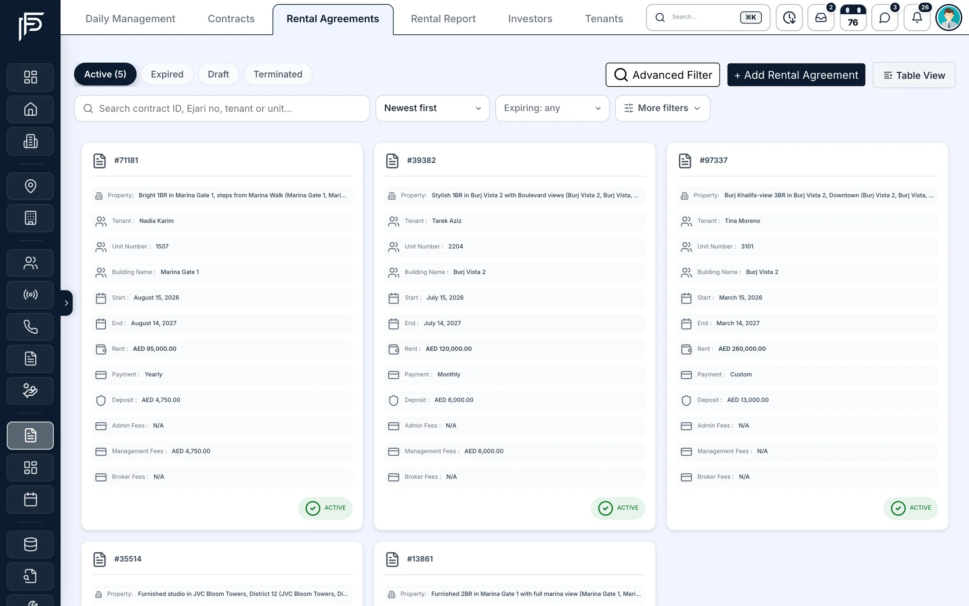Expand the More filters dropdown

click(662, 108)
